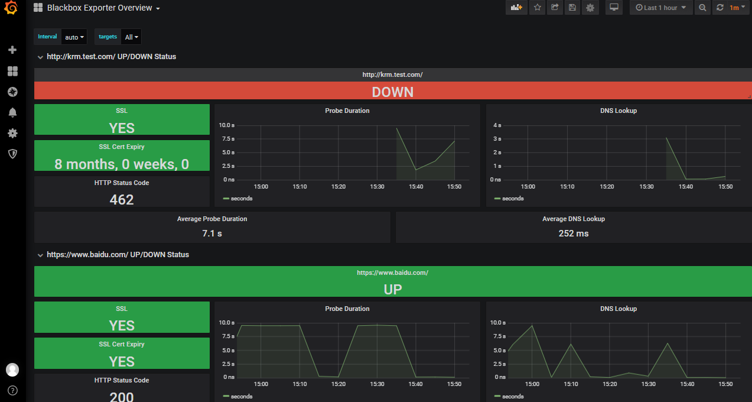The image size is (752, 402).
Task: Open the Dashboards grid icon in sidebar
Action: point(12,71)
